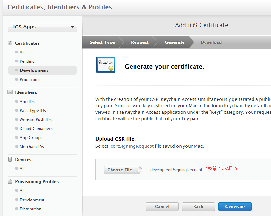Click the certificate image beside the heading
The image size is (271, 216).
pyautogui.click(x=106, y=65)
